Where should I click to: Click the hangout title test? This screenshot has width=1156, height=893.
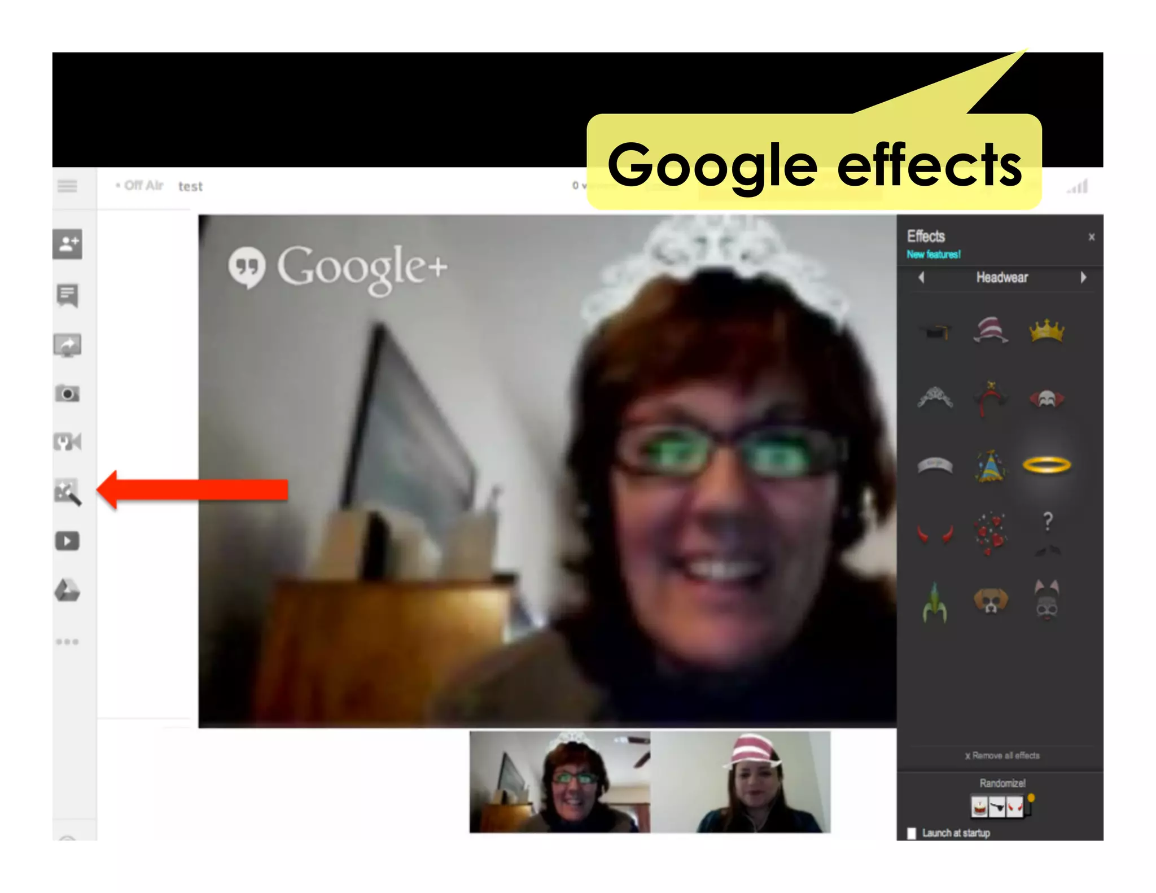click(190, 186)
